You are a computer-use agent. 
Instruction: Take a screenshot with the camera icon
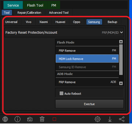click(x=30, y=119)
